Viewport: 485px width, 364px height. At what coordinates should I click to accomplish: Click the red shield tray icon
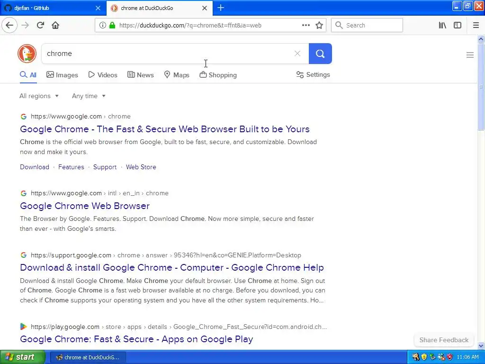tap(450, 357)
